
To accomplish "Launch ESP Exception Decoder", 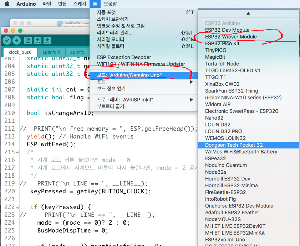I will pyautogui.click(x=143, y=57).
